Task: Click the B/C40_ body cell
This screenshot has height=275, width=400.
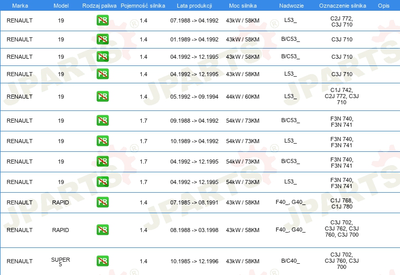Action: click(x=291, y=261)
